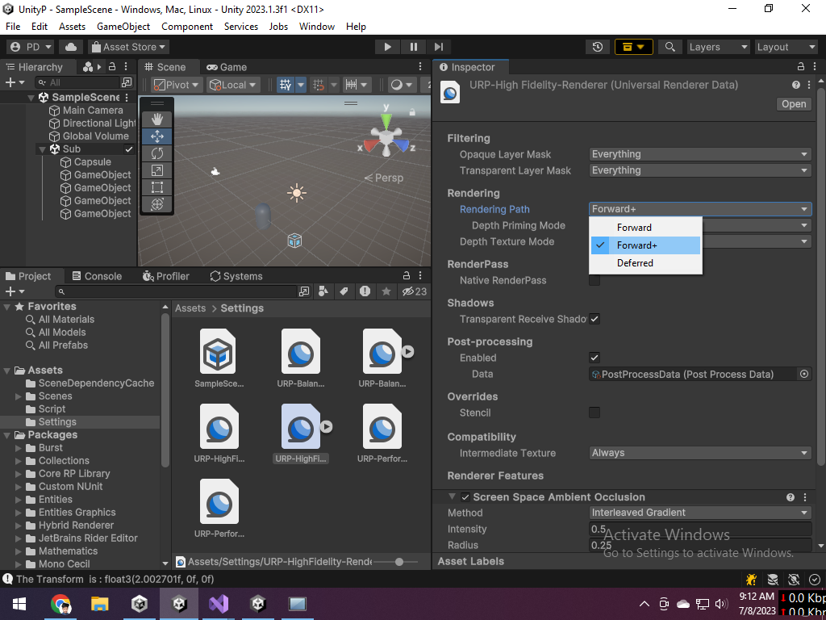The height and width of the screenshot is (620, 826).
Task: Select the Move tool in the Scene toolbar
Action: [x=156, y=136]
